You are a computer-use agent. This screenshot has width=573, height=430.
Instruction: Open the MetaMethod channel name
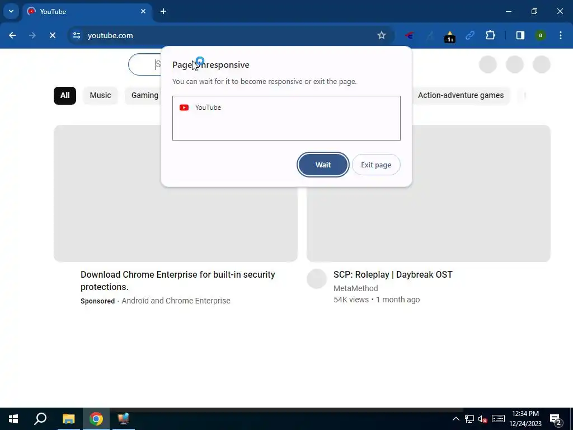pyautogui.click(x=355, y=288)
